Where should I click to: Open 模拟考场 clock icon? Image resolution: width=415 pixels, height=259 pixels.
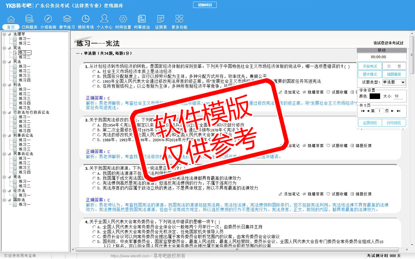coord(86,19)
